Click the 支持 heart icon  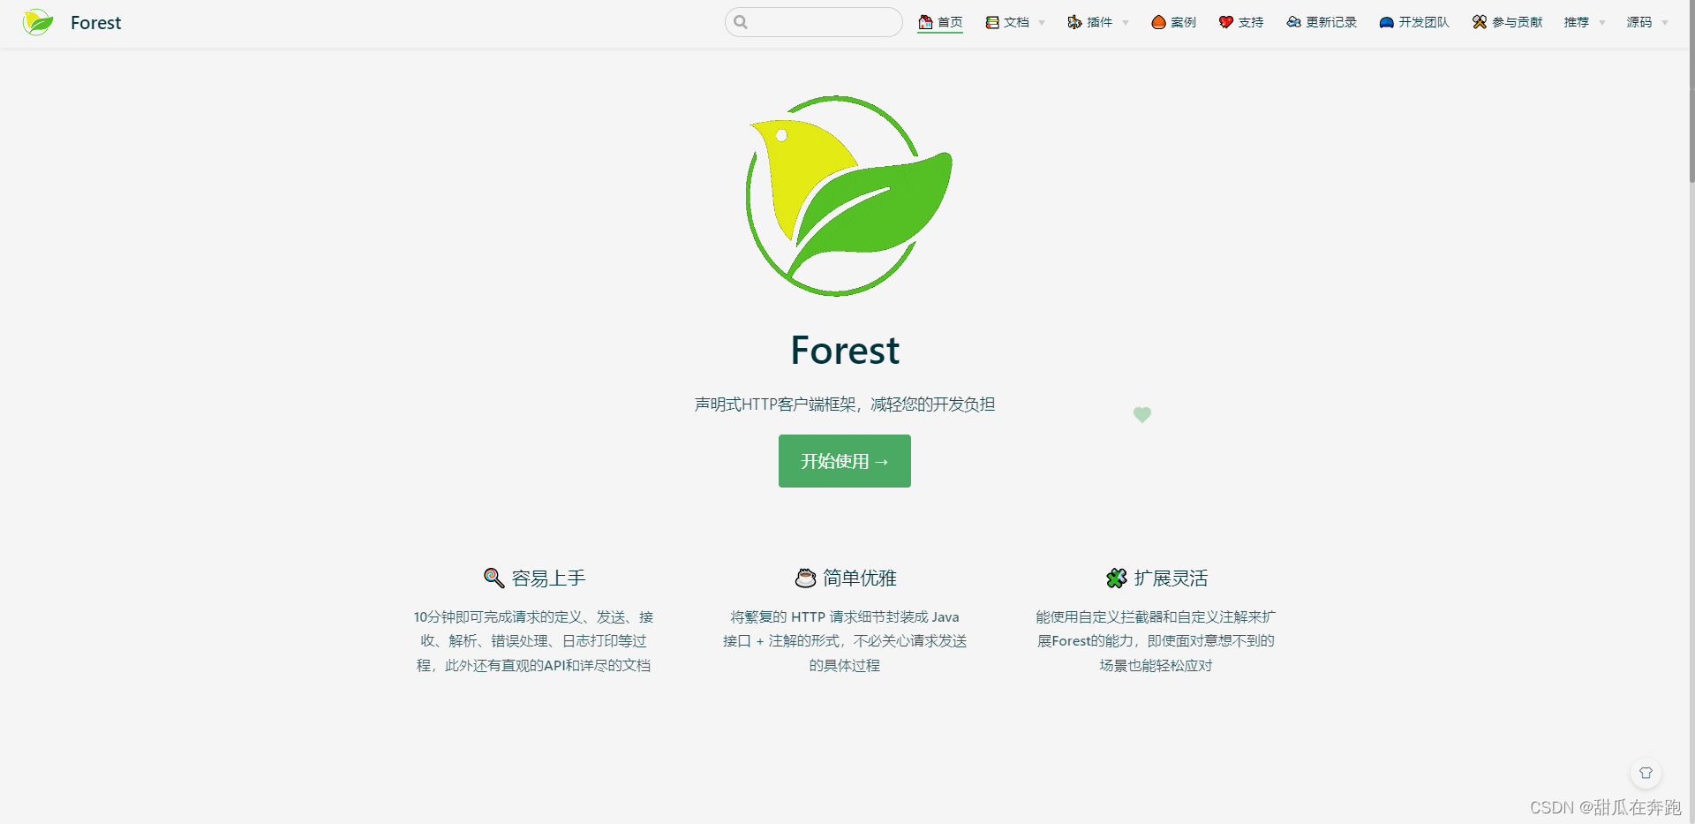coord(1225,21)
